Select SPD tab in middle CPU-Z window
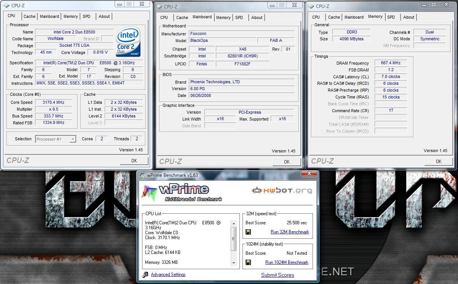Viewport: 458px width, 284px height. [x=239, y=17]
